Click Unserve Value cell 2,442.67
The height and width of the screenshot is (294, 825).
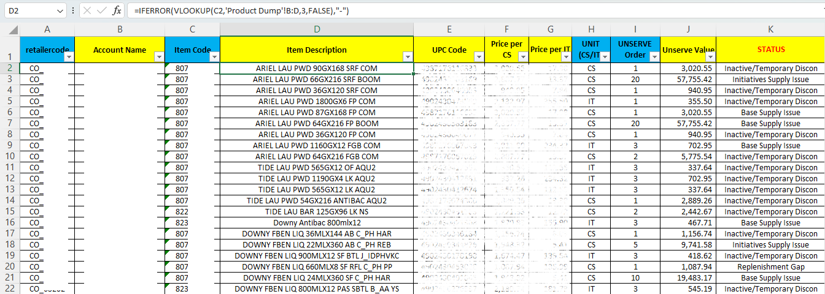pos(688,211)
